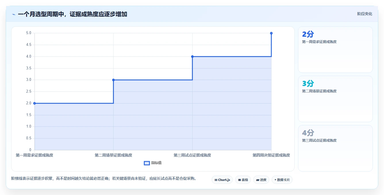This screenshot has width=384, height=195.
Task: Click the y-axis tick label 0
Action: pos(30,150)
